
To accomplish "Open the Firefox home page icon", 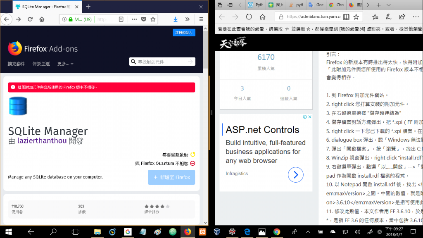I will (42, 19).
